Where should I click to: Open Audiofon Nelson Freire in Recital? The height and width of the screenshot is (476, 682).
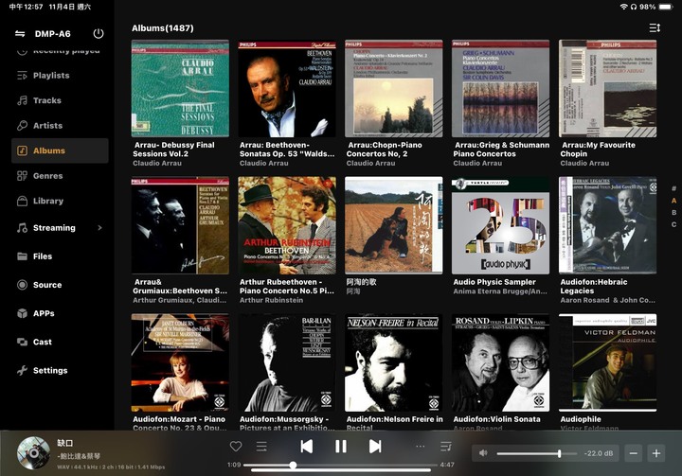tap(394, 362)
